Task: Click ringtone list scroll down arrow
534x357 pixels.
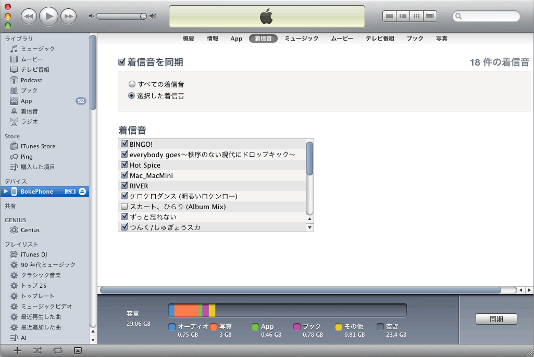Action: coord(309,227)
